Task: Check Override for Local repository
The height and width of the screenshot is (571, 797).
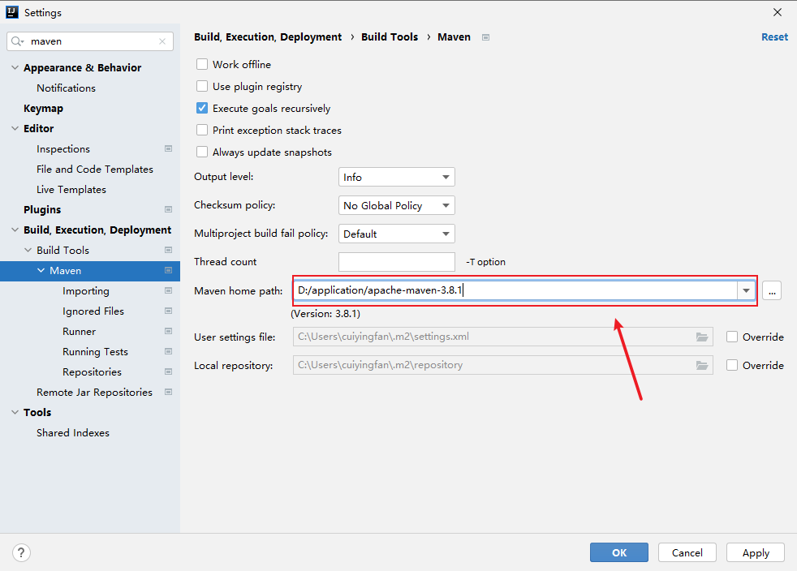Action: [732, 365]
